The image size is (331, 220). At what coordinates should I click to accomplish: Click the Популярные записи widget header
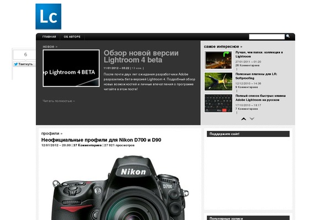click(x=248, y=218)
